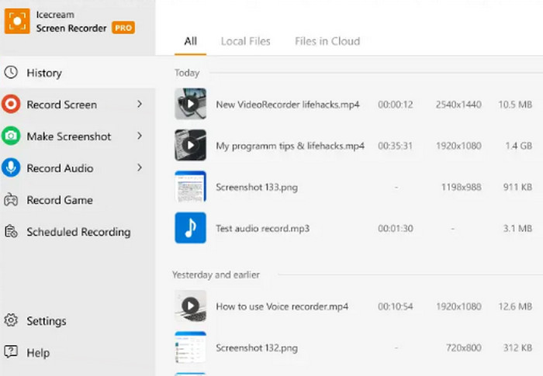
Task: Expand the Record Audio submenu arrow
Action: pos(140,167)
